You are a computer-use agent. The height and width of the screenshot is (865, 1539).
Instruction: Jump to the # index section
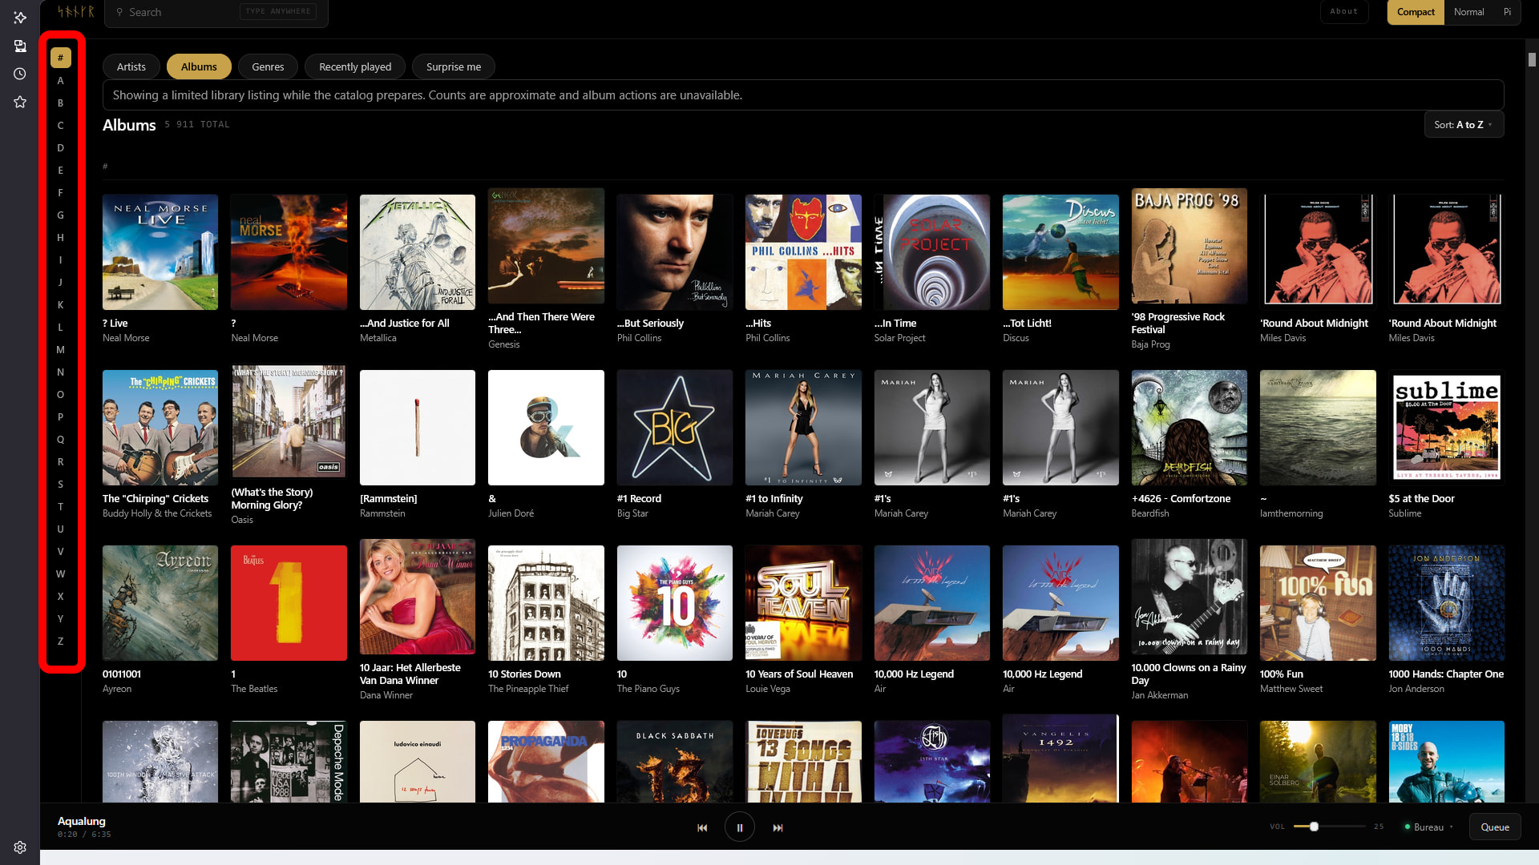click(x=60, y=58)
